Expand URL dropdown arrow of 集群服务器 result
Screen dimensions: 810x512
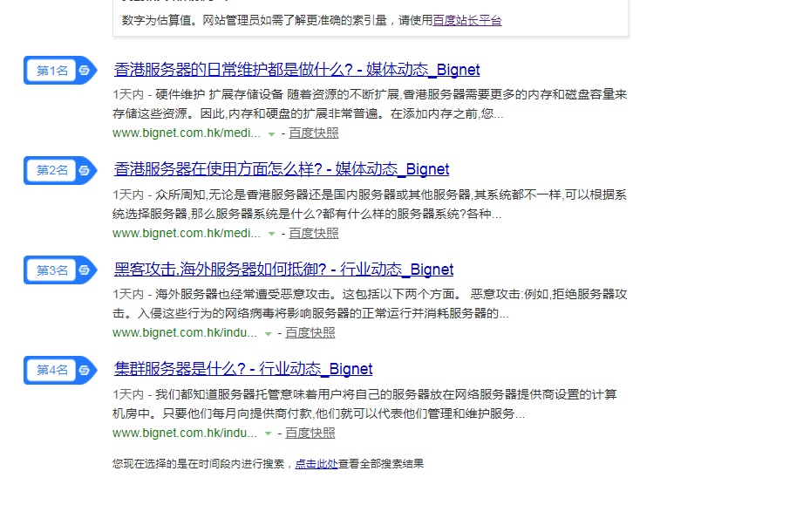tap(268, 433)
